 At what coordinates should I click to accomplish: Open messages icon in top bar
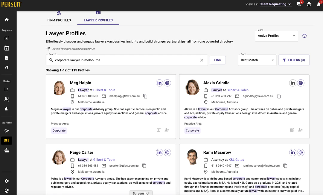(299, 4)
